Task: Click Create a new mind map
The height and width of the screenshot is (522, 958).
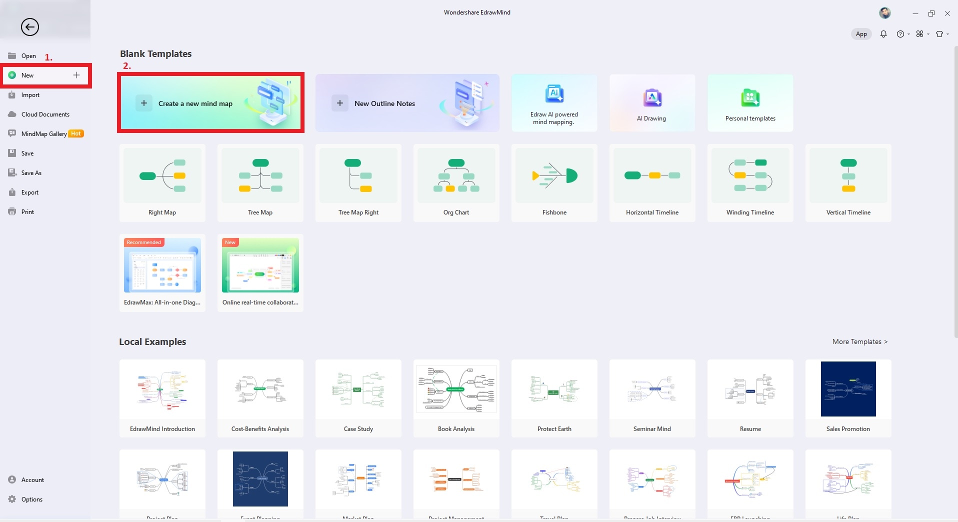Action: [x=210, y=103]
